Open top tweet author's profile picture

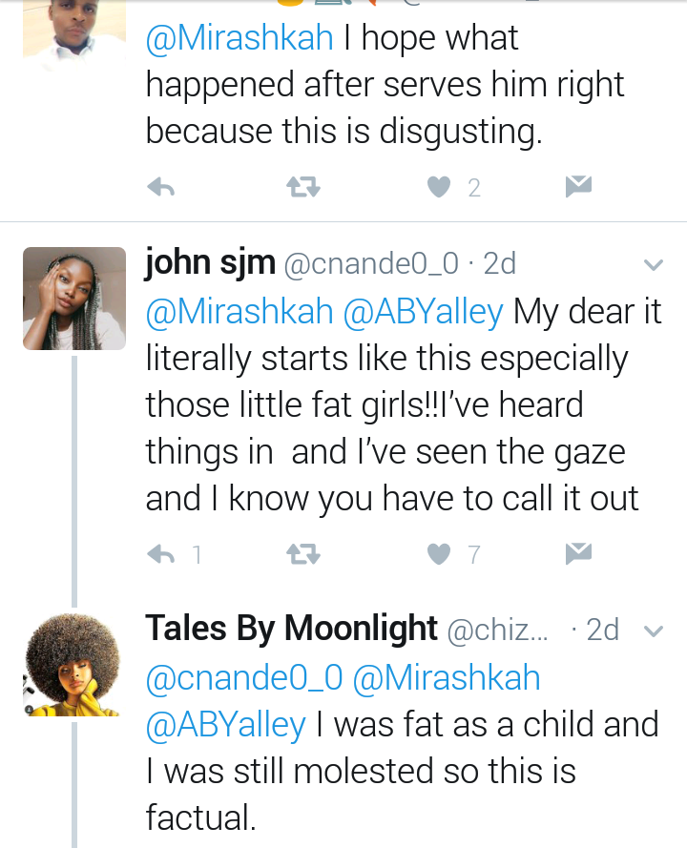[x=74, y=35]
